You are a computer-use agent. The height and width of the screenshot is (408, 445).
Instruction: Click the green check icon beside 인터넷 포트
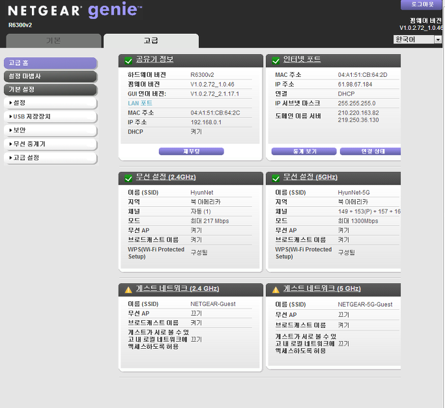click(276, 61)
